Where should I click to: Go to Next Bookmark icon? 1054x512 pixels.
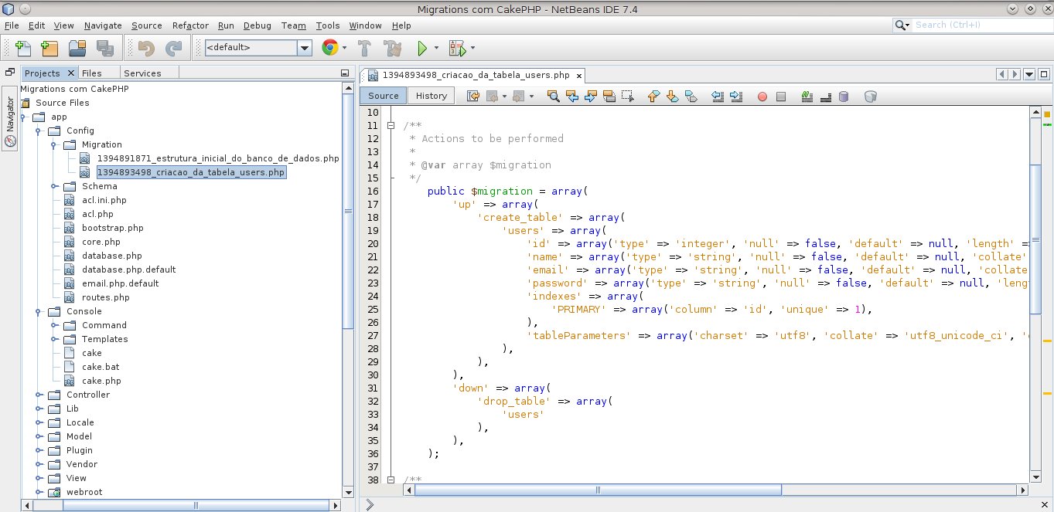(x=672, y=97)
